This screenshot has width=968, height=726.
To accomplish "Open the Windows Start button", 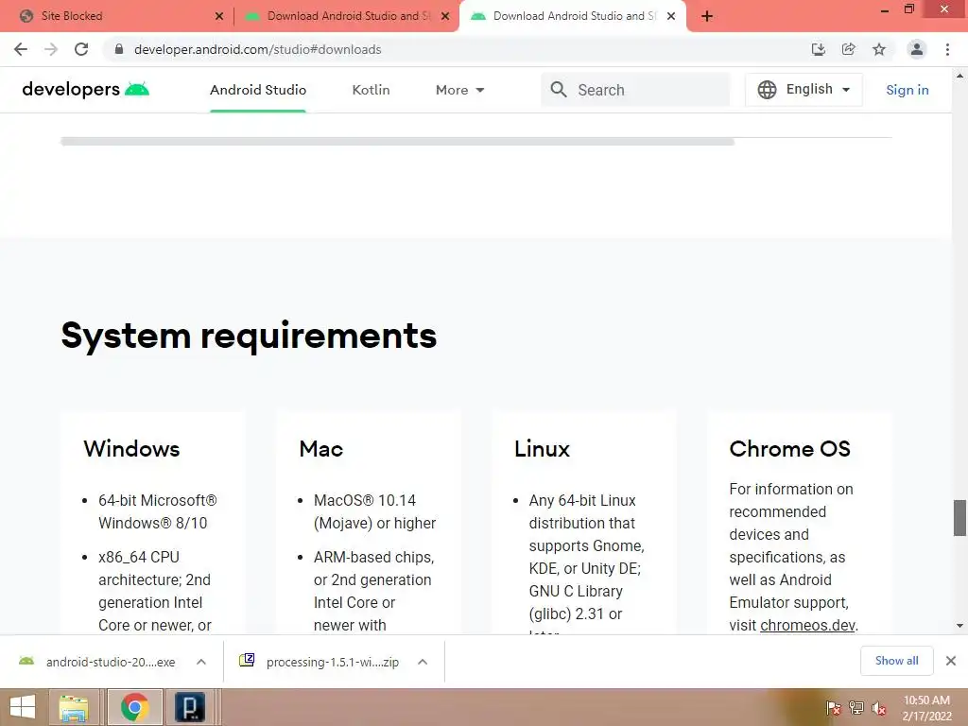I will point(23,707).
